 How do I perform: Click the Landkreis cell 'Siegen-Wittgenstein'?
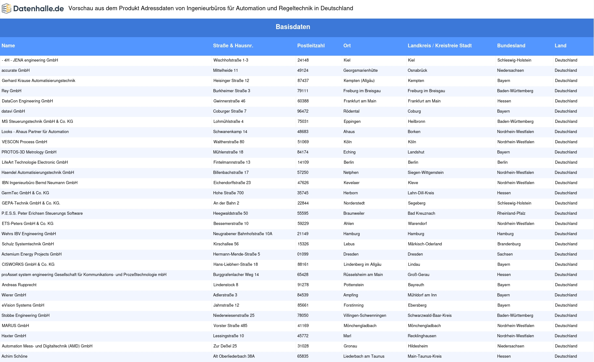(426, 173)
